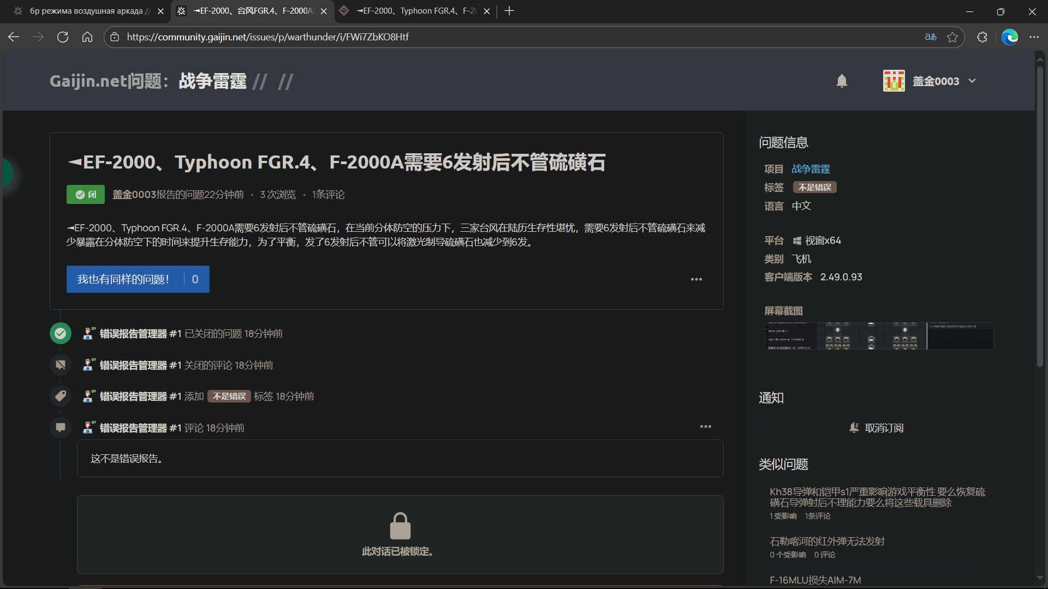Toggle 取消订阅 notification subscription

click(x=877, y=428)
